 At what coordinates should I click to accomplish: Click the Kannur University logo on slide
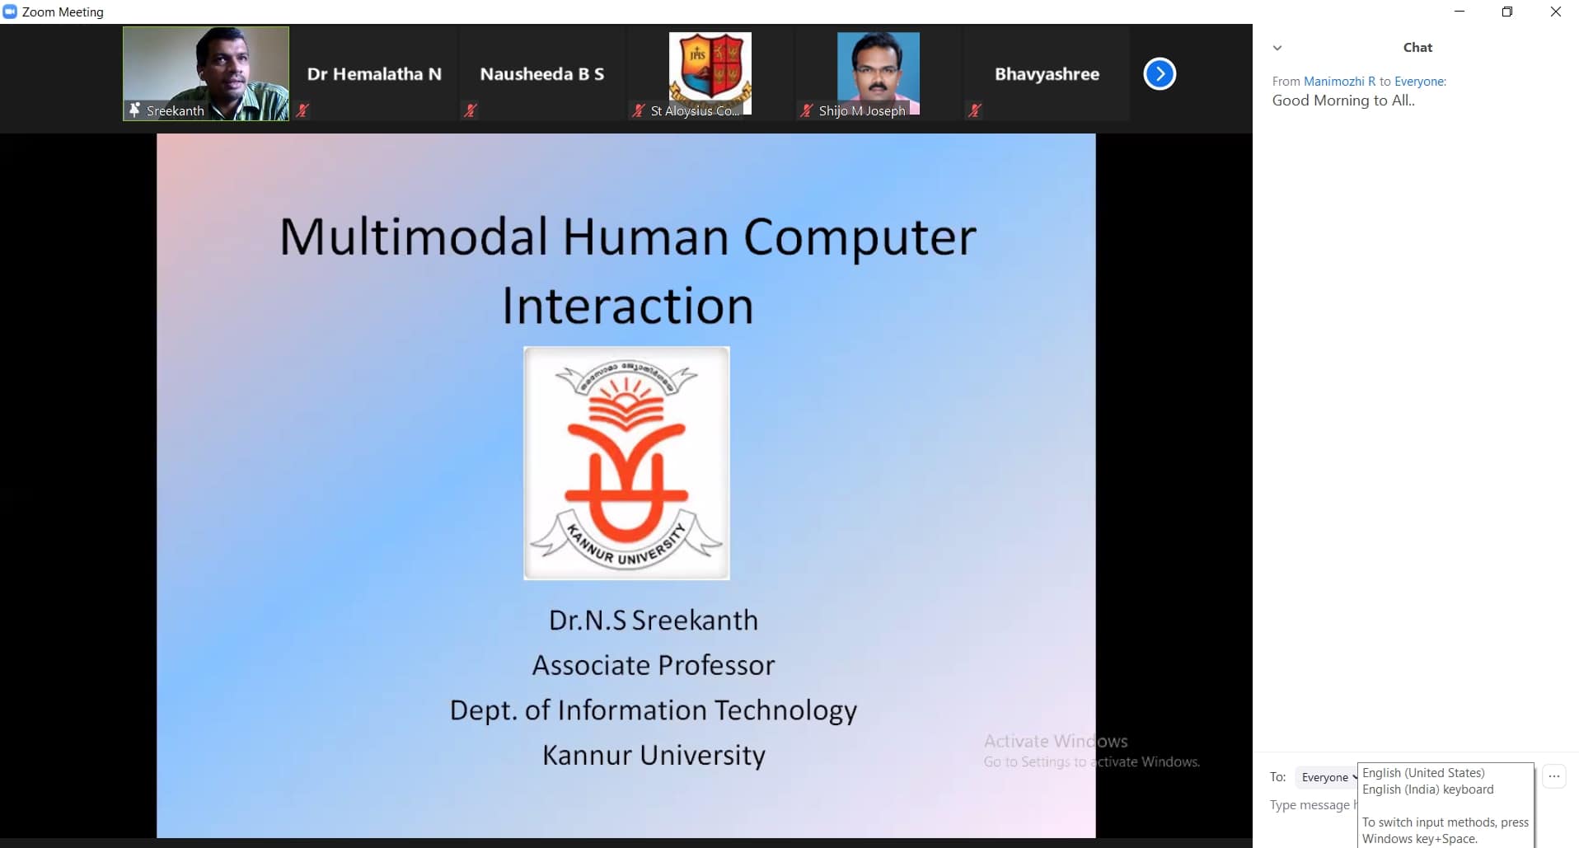pos(626,463)
